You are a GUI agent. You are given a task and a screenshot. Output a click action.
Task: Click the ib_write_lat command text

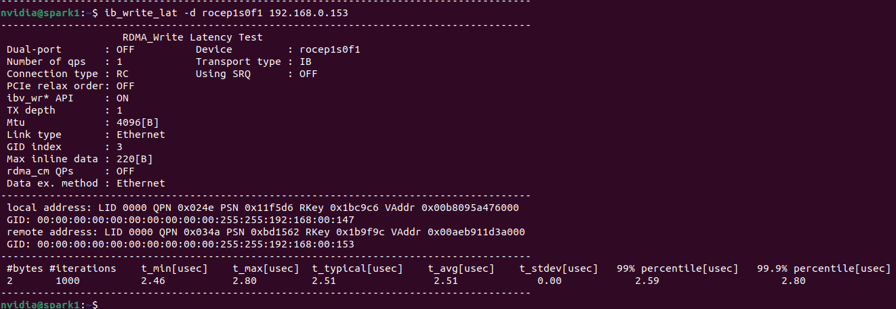pyautogui.click(x=141, y=13)
